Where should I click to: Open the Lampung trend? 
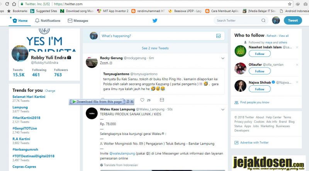click(x=20, y=107)
